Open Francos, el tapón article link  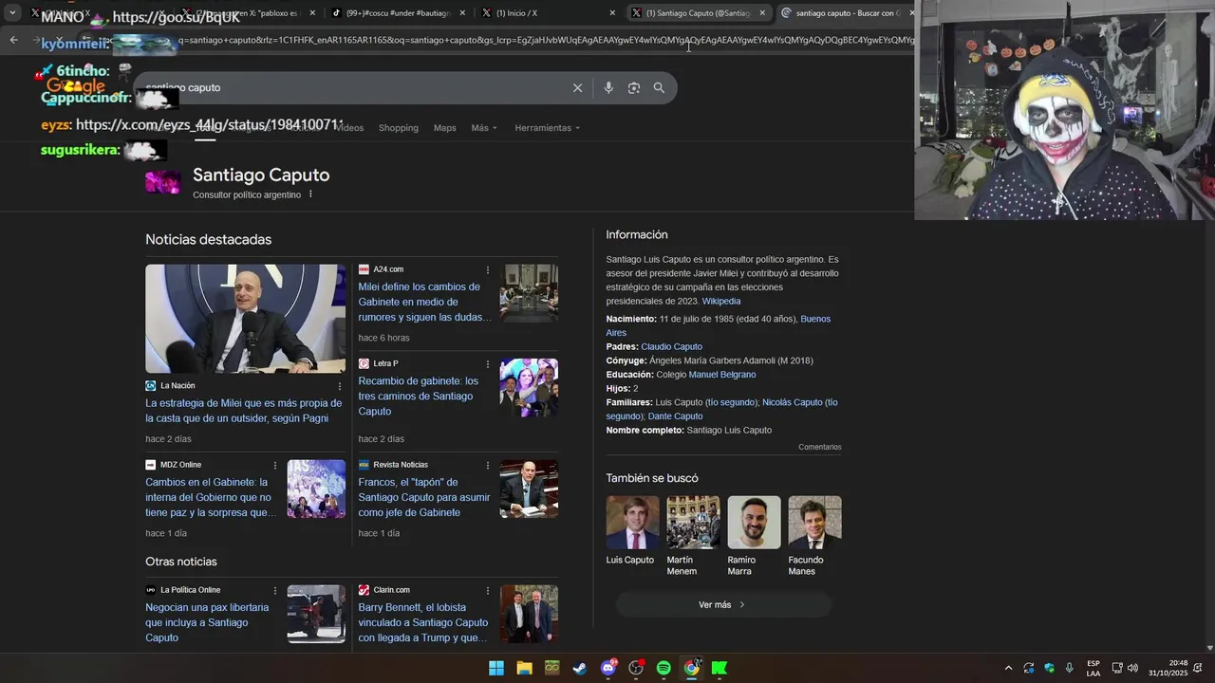(x=424, y=497)
